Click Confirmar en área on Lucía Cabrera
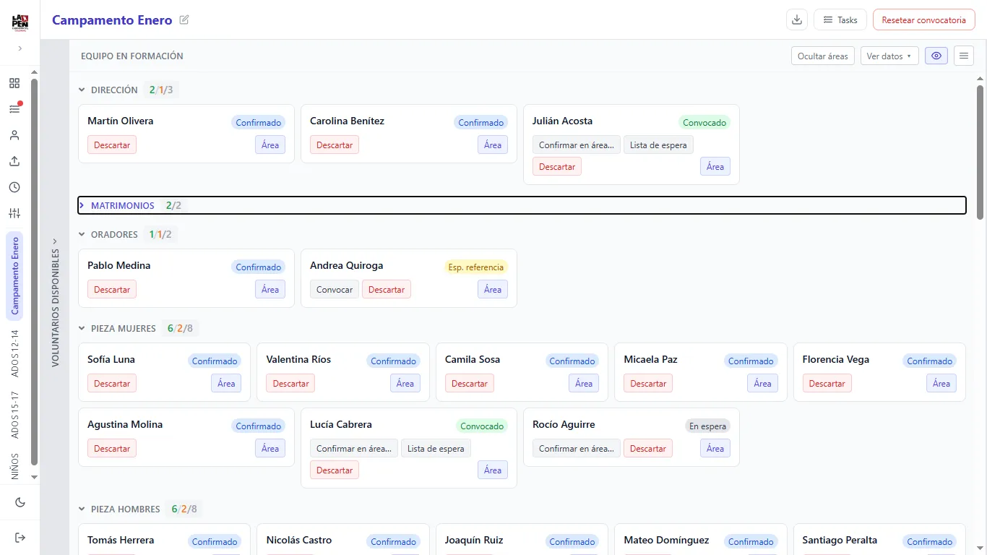Screen dimensions: 987x555 click(x=354, y=448)
